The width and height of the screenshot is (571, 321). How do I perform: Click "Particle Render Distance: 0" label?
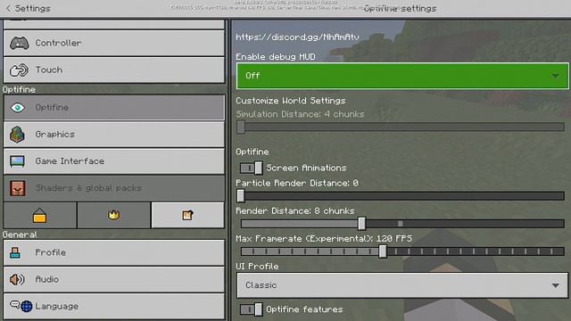pyautogui.click(x=297, y=183)
